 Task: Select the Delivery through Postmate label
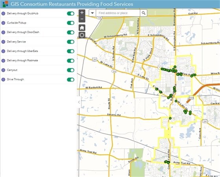point(22,60)
